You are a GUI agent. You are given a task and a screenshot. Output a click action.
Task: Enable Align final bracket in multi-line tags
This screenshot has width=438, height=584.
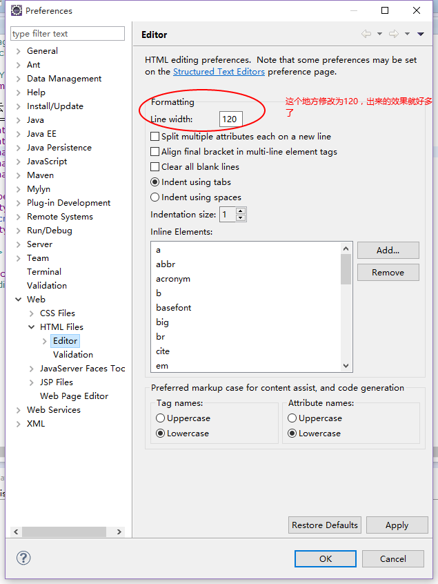pos(155,152)
